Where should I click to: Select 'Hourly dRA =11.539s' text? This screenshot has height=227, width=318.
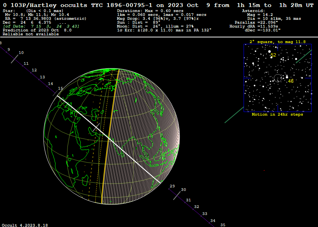click(x=254, y=26)
